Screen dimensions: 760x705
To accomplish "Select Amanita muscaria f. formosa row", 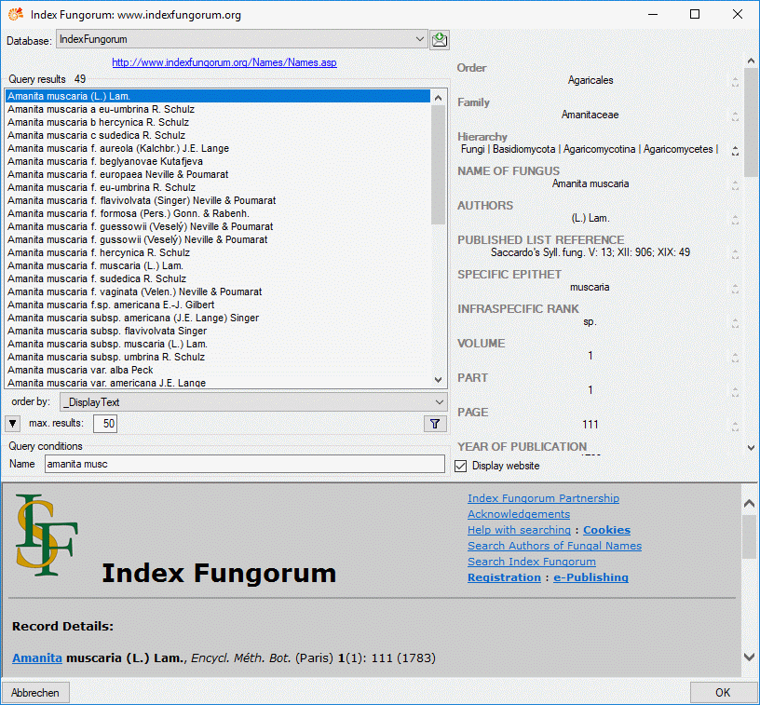I will click(x=218, y=213).
